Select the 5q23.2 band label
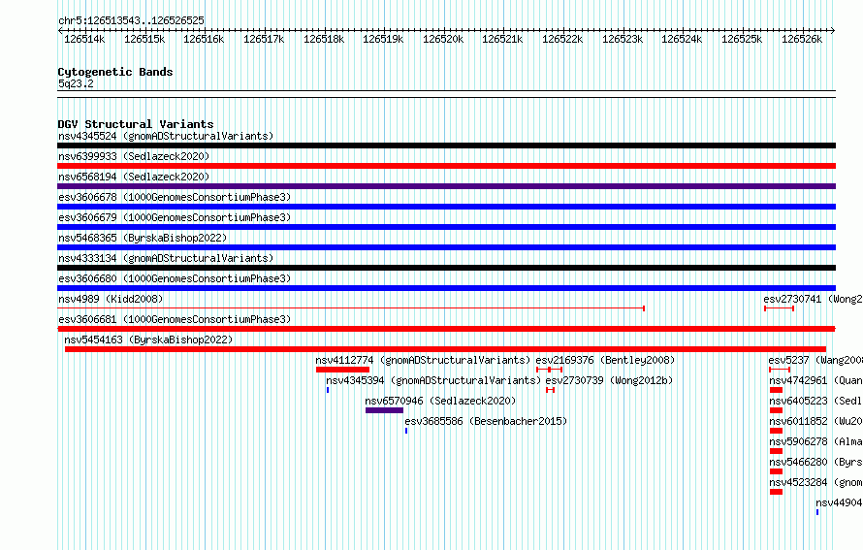 (x=76, y=83)
